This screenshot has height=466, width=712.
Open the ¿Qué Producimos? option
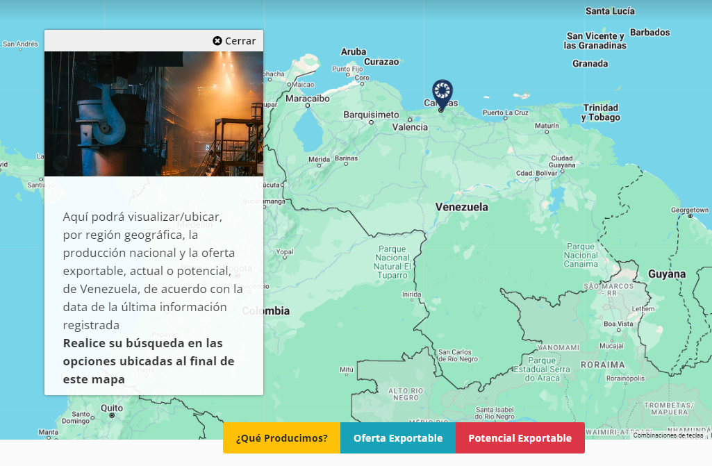[x=281, y=438]
